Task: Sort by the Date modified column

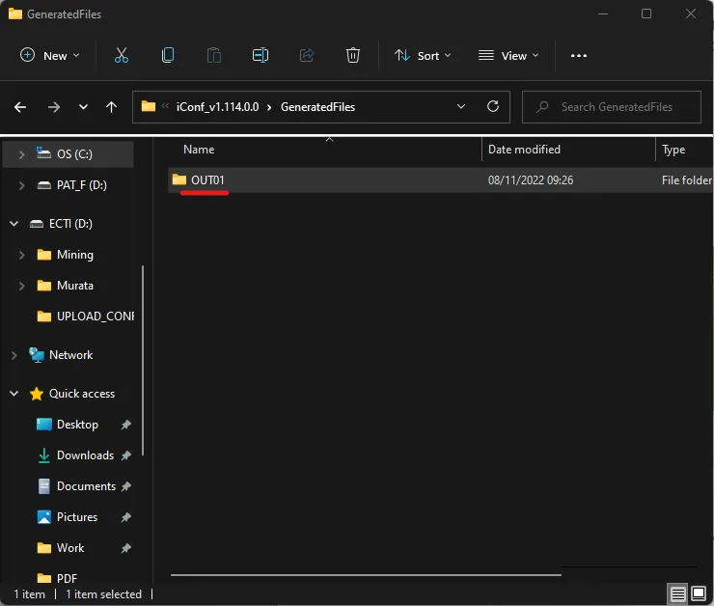Action: click(x=524, y=150)
